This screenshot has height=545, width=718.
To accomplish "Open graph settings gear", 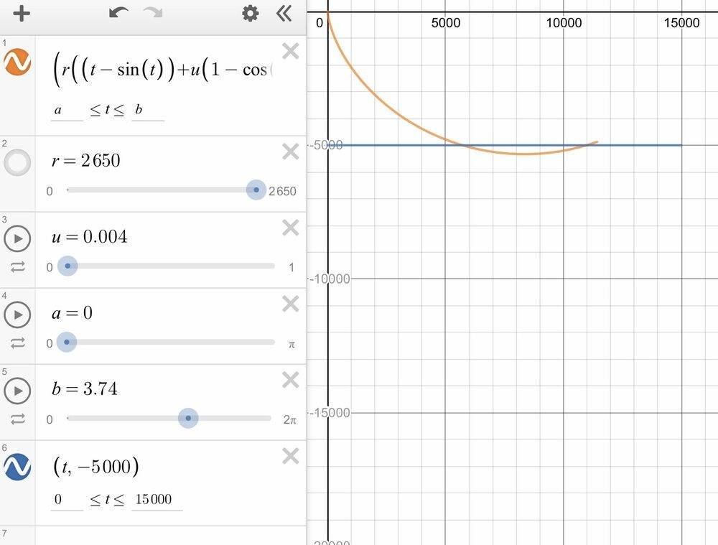I will 250,13.
